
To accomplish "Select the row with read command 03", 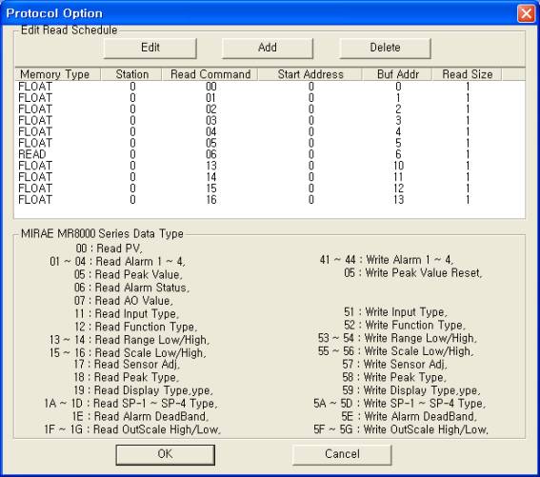I will coord(270,121).
